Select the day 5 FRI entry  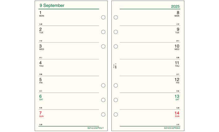click(41, 81)
